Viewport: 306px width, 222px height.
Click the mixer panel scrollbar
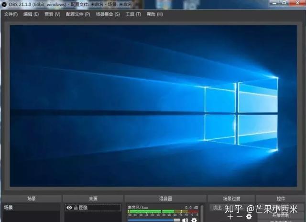(x=202, y=213)
